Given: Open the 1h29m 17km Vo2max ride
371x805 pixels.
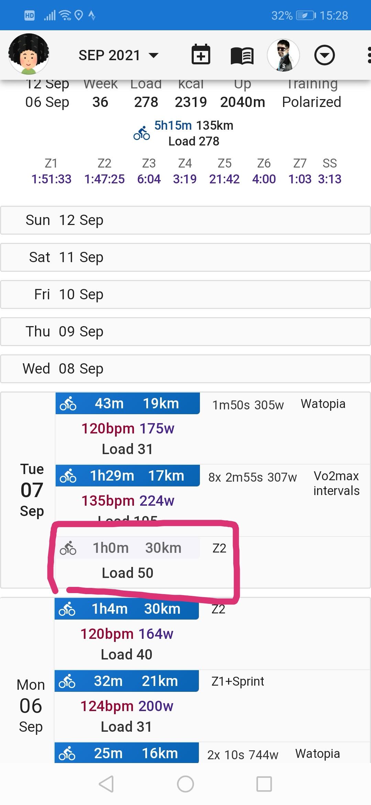Looking at the screenshot, I should pyautogui.click(x=128, y=476).
